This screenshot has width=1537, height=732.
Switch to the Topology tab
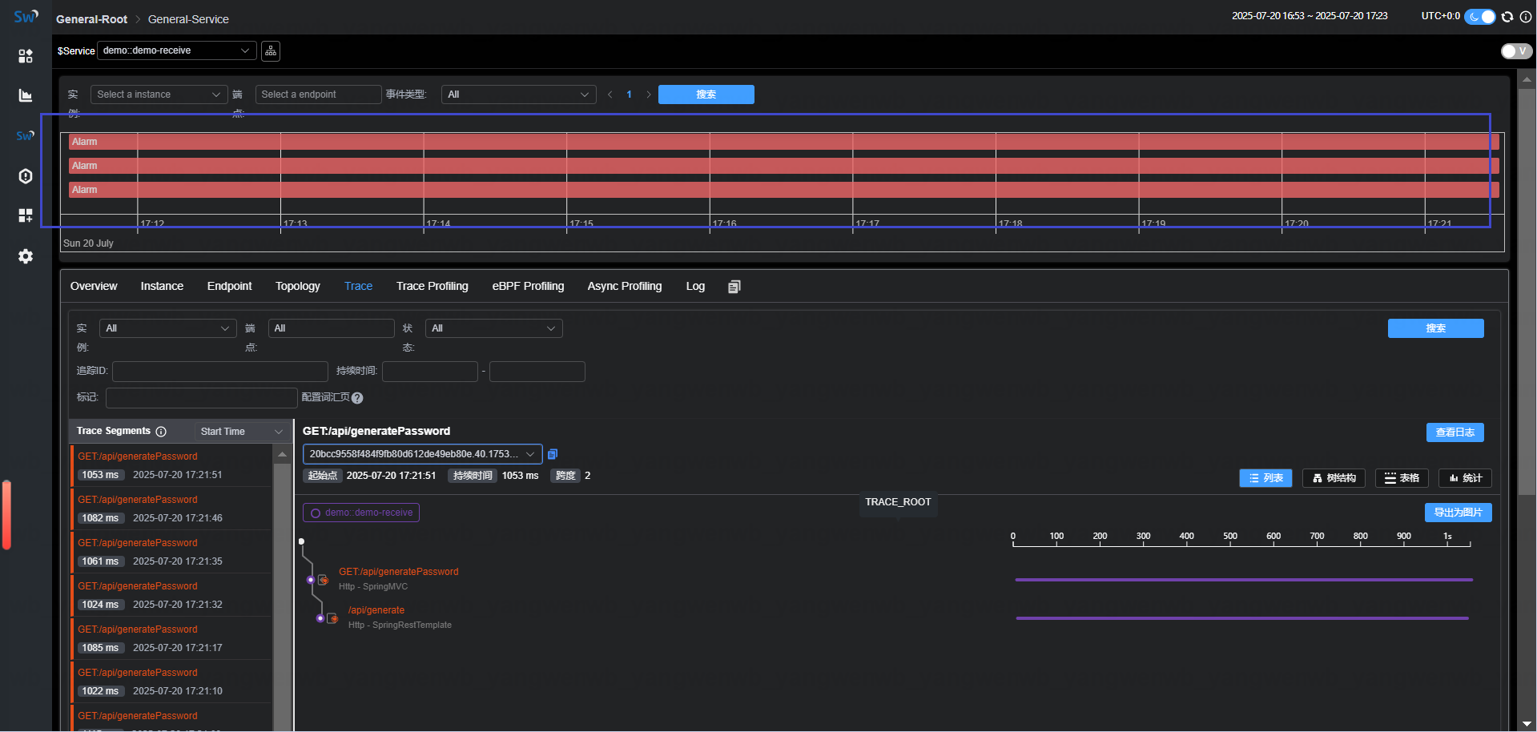click(x=297, y=286)
